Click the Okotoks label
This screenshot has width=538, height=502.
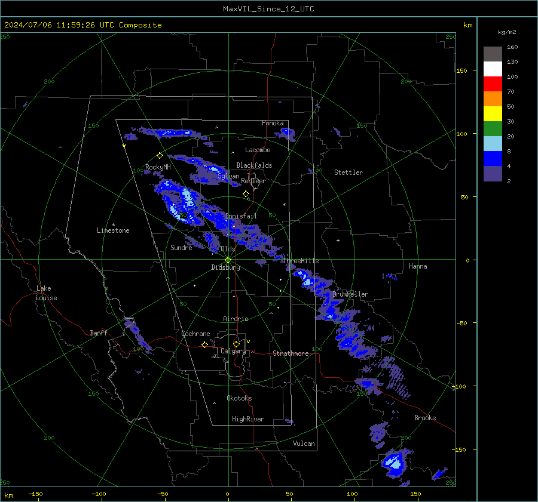239,398
